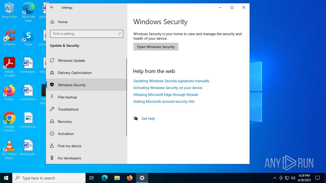Click the Troubleshoot wrench icon

(52, 109)
